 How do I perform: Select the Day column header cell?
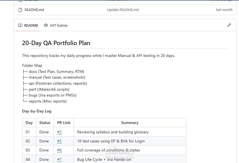29,123
